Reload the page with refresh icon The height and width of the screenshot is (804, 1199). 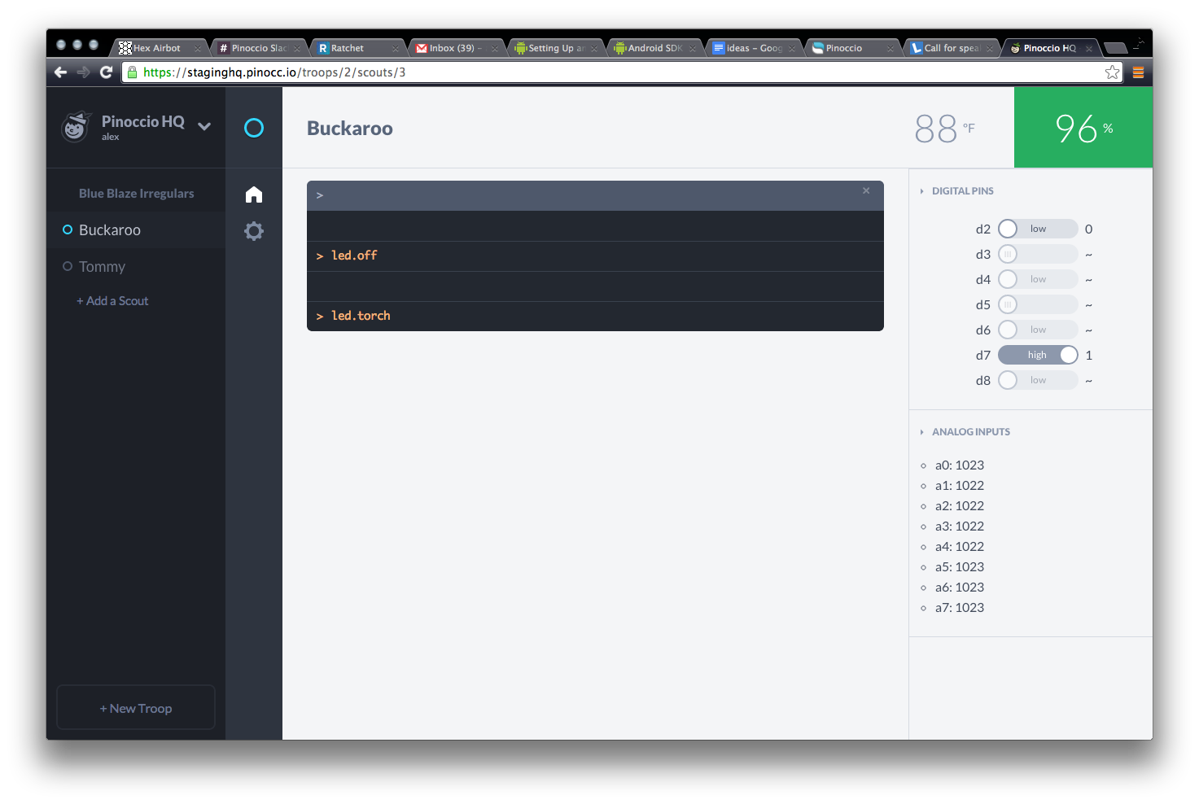106,72
